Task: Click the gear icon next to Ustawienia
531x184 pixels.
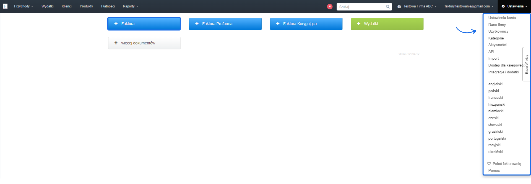Action: tap(503, 6)
